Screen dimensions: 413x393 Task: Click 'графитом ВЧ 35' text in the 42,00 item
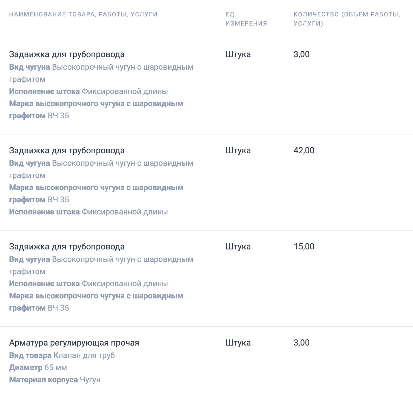click(39, 200)
